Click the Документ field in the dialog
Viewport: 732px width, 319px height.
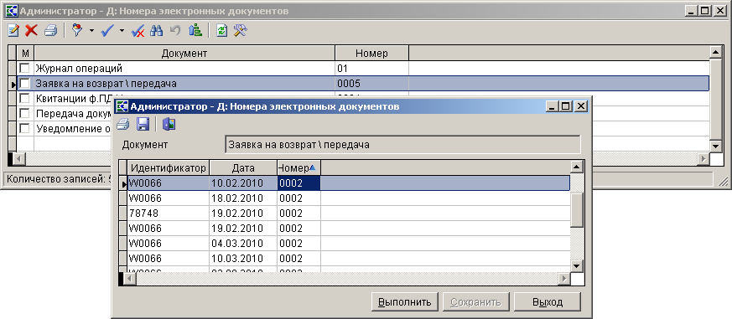402,145
